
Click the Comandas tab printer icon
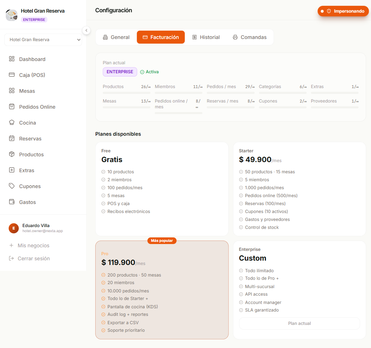point(235,37)
